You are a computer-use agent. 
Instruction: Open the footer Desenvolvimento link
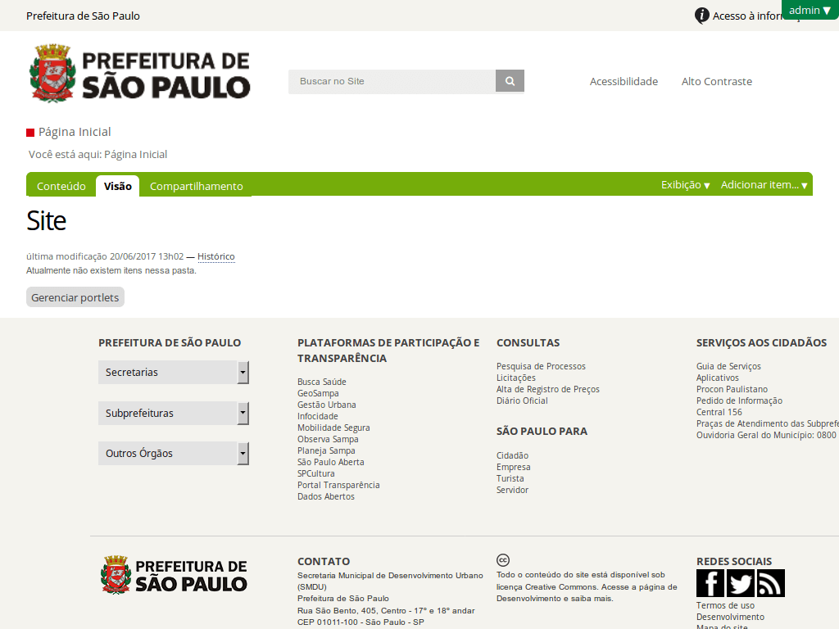pyautogui.click(x=730, y=617)
